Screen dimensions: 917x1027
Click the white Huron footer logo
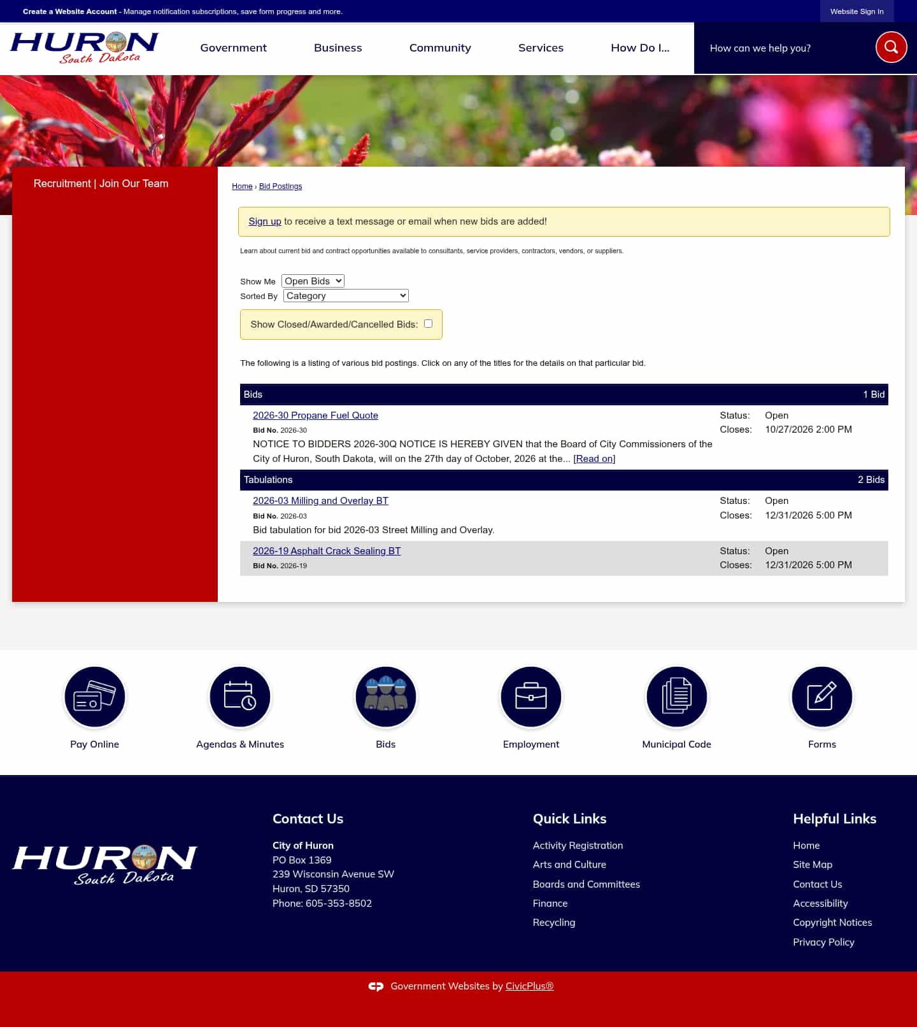tap(105, 864)
